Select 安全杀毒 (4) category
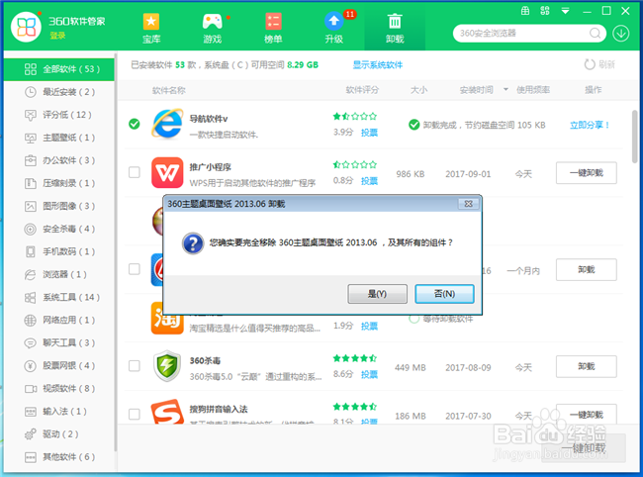Image resolution: width=643 pixels, height=477 pixels. pos(59,229)
